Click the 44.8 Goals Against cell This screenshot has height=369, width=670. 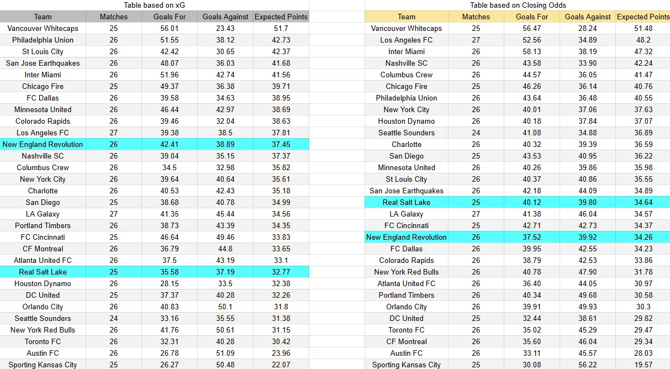pyautogui.click(x=225, y=249)
